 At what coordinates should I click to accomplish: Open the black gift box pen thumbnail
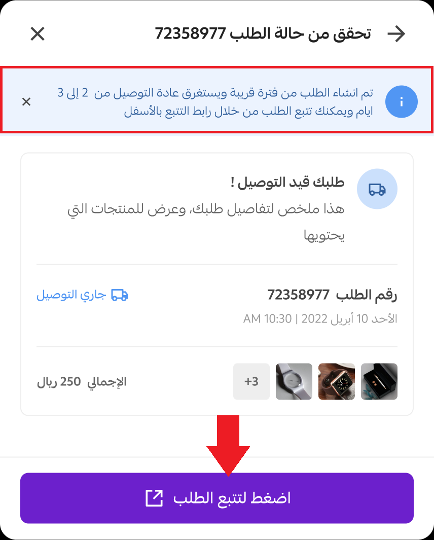[x=379, y=382]
